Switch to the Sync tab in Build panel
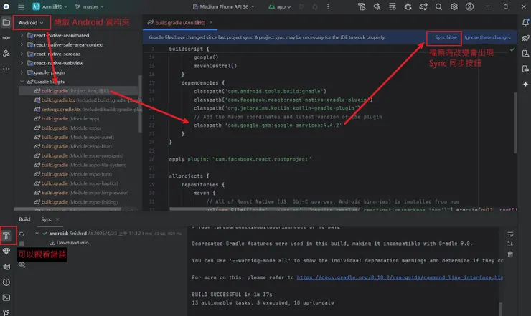 point(46,219)
